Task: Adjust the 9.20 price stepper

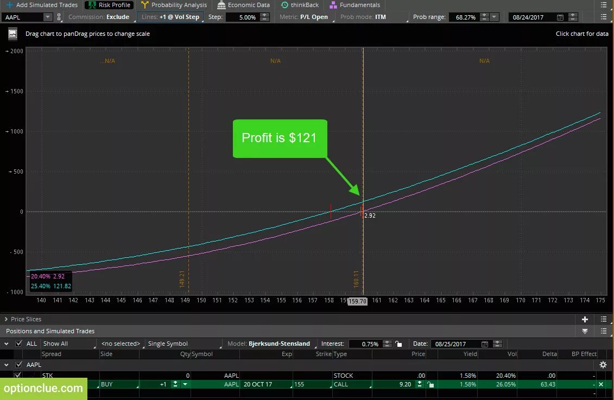Action: [420, 384]
